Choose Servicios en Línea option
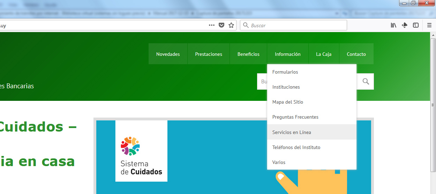 pos(312,132)
